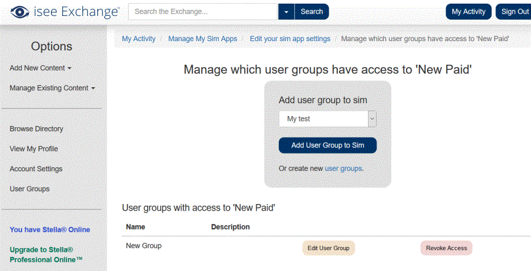This screenshot has height=271, width=531.
Task: Follow the user groups link
Action: [x=343, y=168]
